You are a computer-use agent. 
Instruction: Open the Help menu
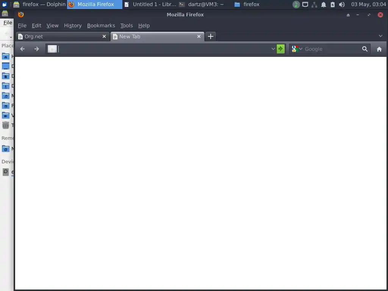point(144,25)
